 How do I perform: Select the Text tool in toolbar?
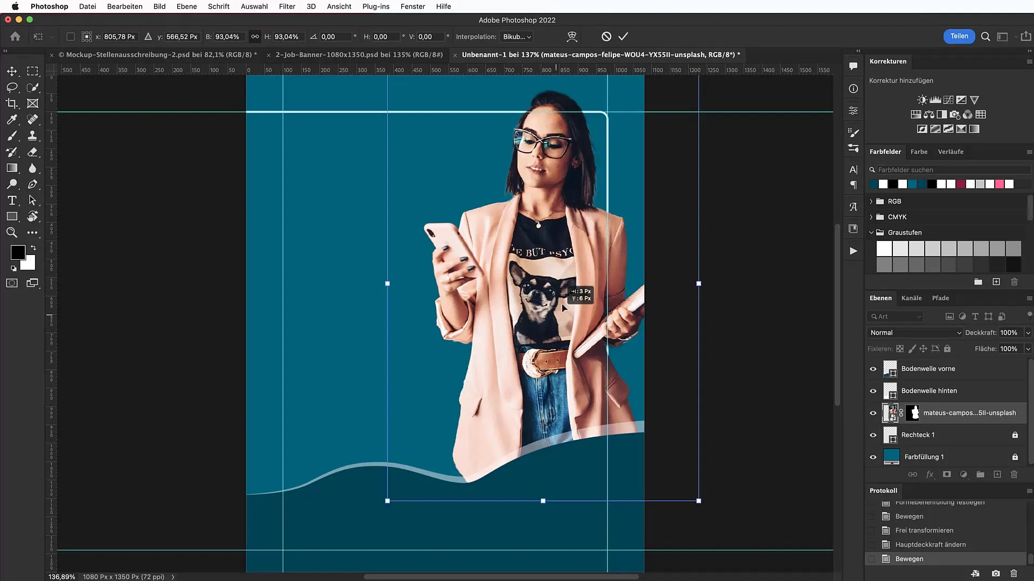12,202
